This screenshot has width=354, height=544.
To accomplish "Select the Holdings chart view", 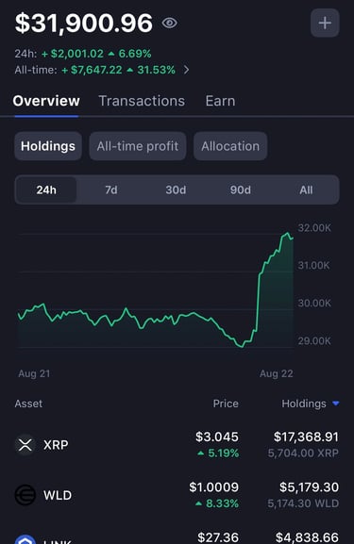I will (x=48, y=146).
